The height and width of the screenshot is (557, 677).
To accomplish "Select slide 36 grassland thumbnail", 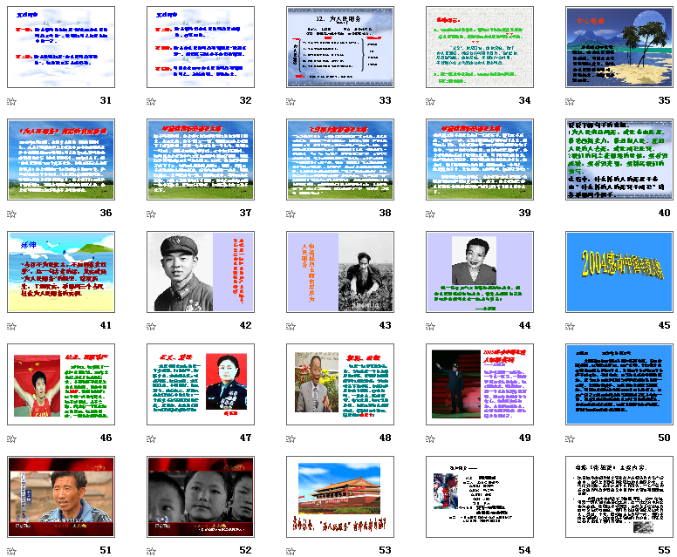I will point(61,160).
